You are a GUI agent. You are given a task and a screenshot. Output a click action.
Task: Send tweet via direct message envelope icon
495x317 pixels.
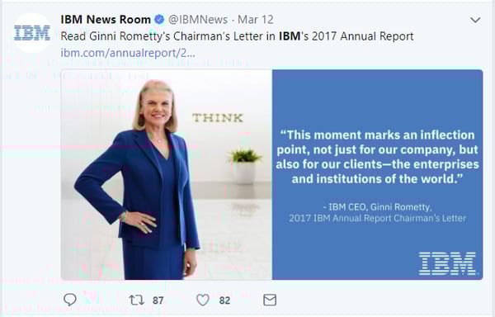[x=270, y=300]
